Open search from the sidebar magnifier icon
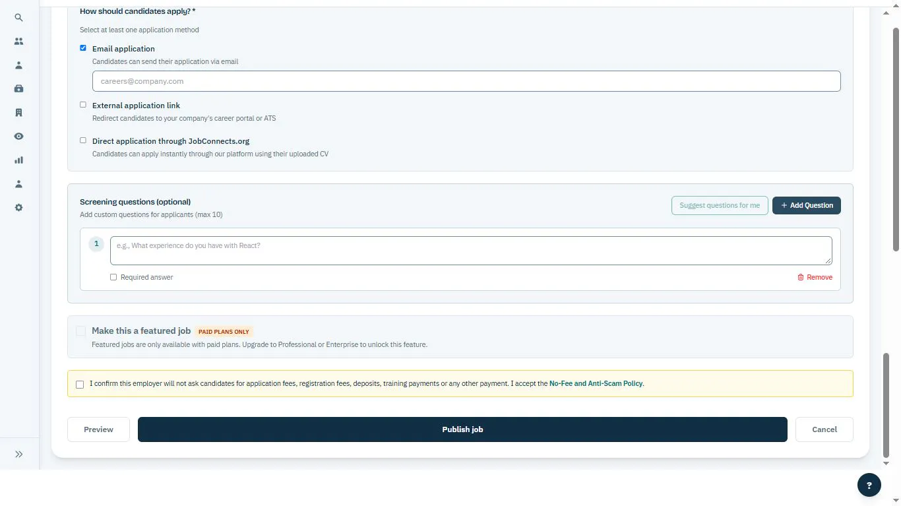901x506 pixels. pyautogui.click(x=18, y=18)
